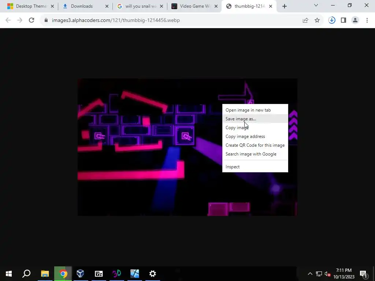The width and height of the screenshot is (375, 281).
Task: Choose Copy image
Action: click(x=255, y=128)
